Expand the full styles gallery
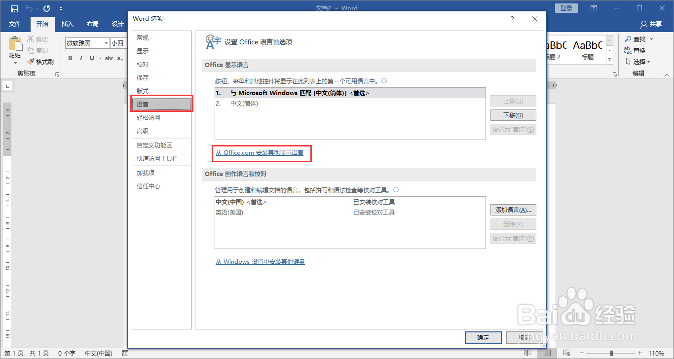This screenshot has width=674, height=359. pos(609,60)
